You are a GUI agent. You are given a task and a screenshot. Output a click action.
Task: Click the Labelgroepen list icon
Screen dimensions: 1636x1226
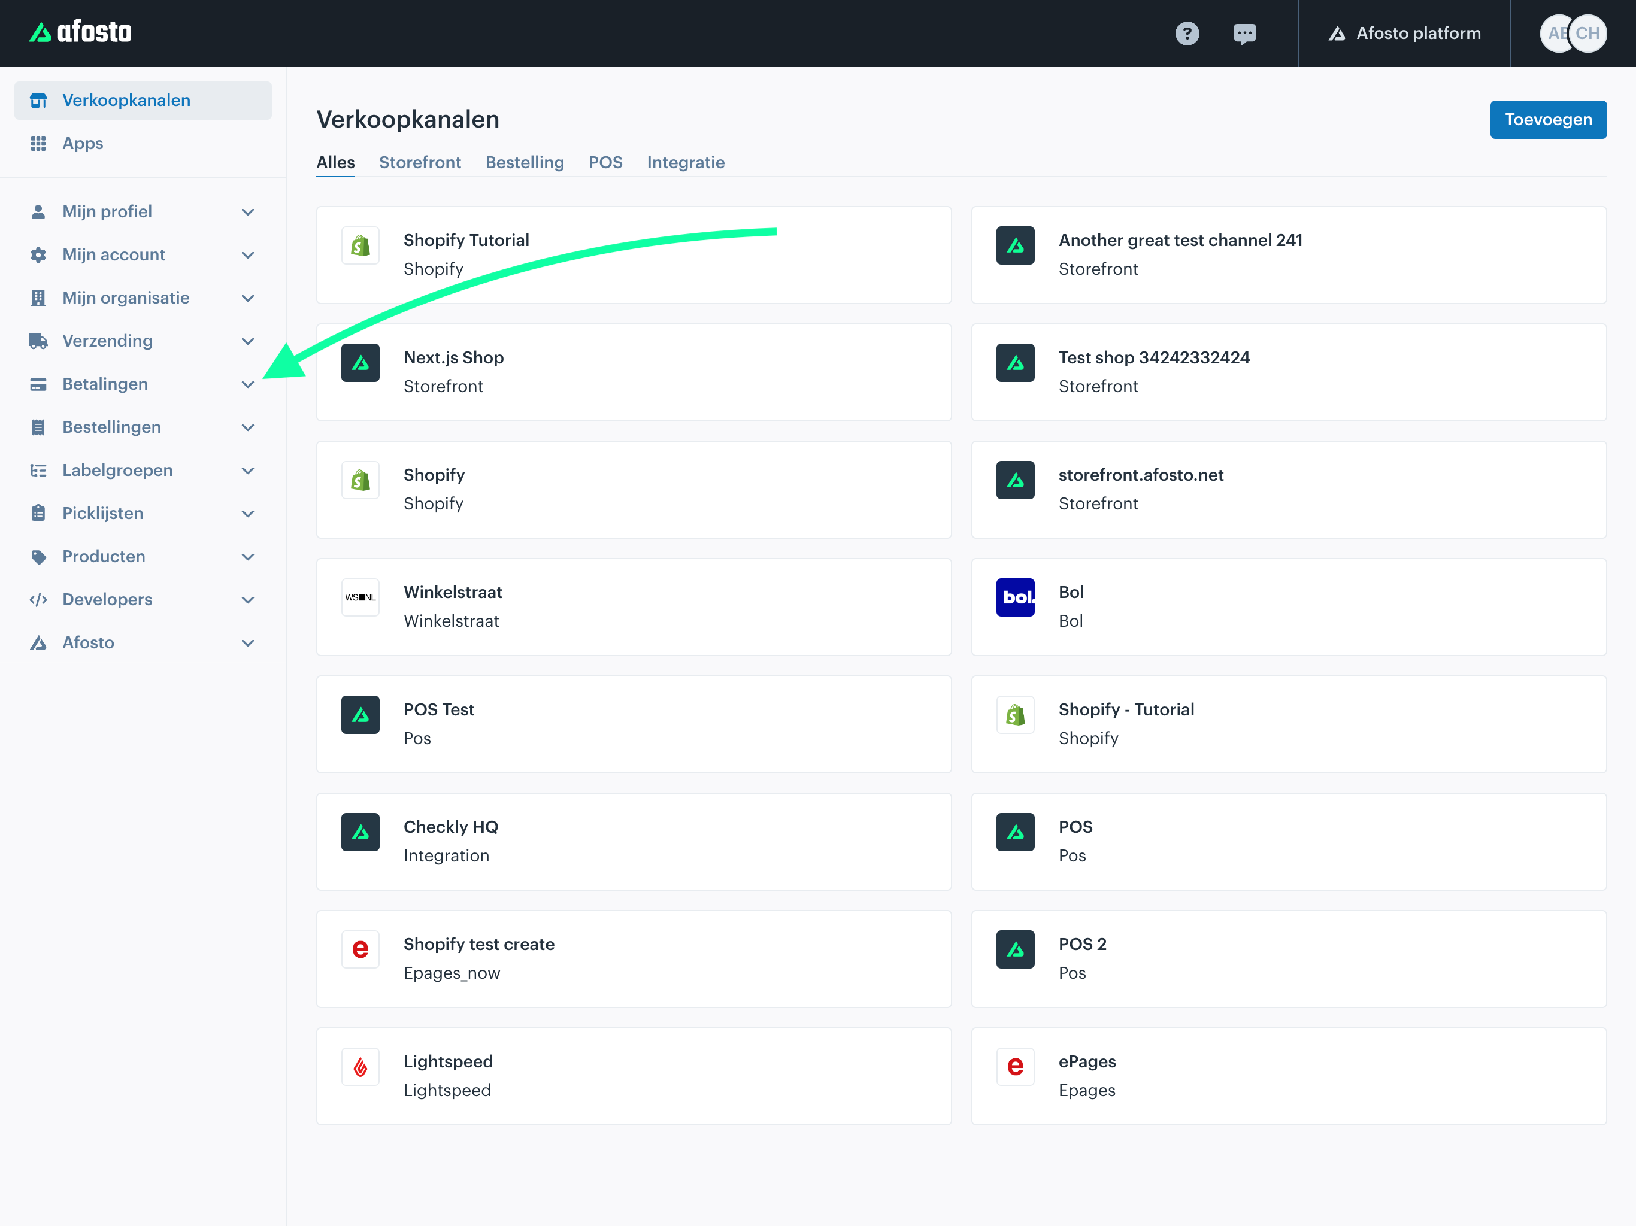[x=38, y=471]
